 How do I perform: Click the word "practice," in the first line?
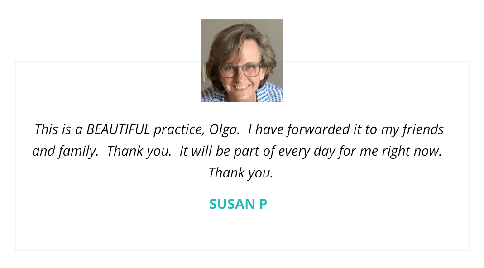coord(179,130)
